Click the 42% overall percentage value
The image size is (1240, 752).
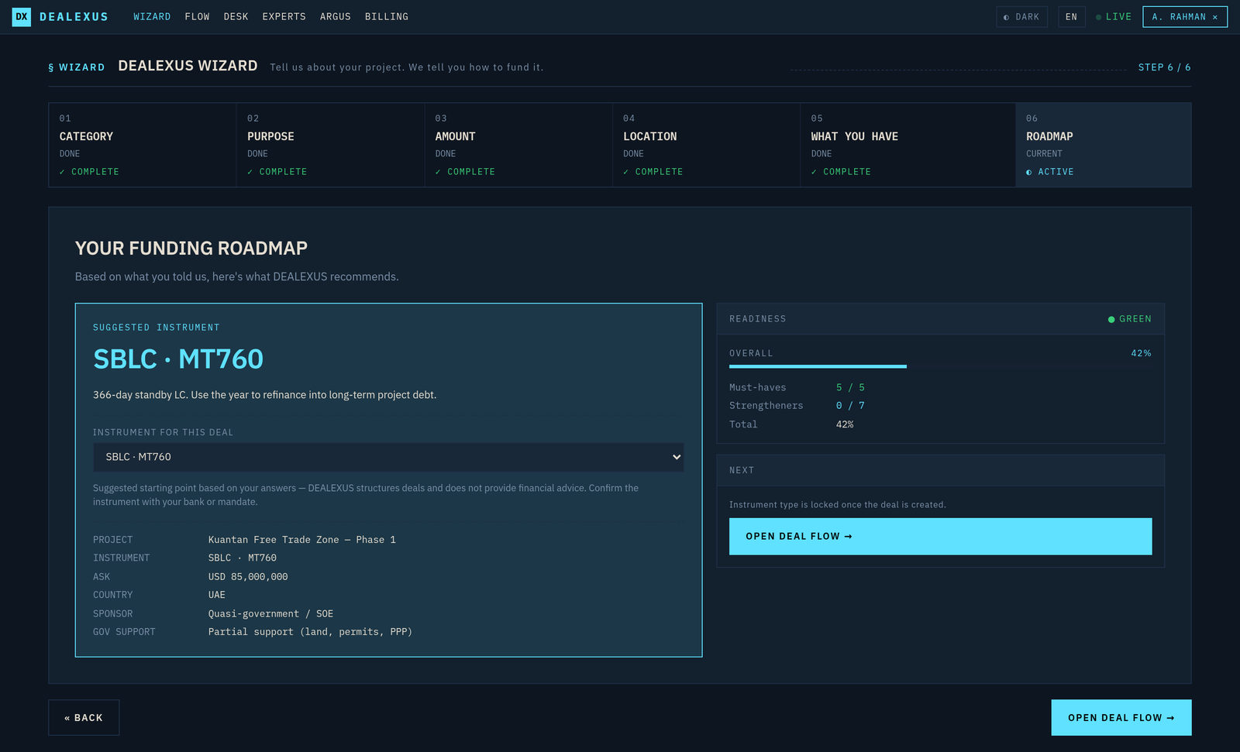(x=1141, y=353)
